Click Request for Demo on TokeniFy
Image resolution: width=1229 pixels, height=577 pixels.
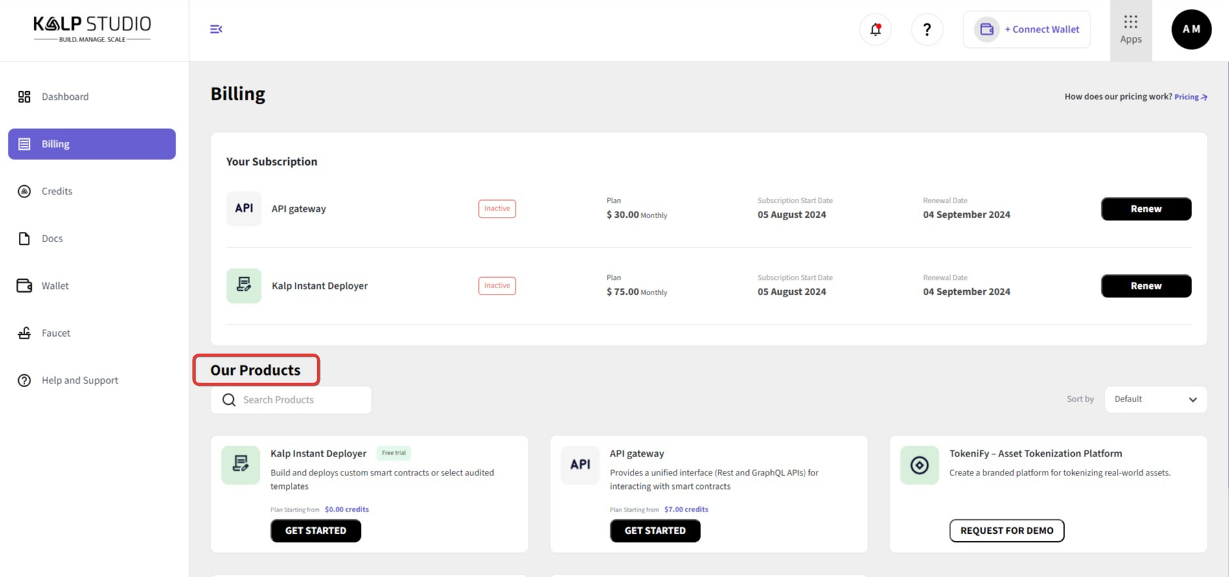point(1006,530)
